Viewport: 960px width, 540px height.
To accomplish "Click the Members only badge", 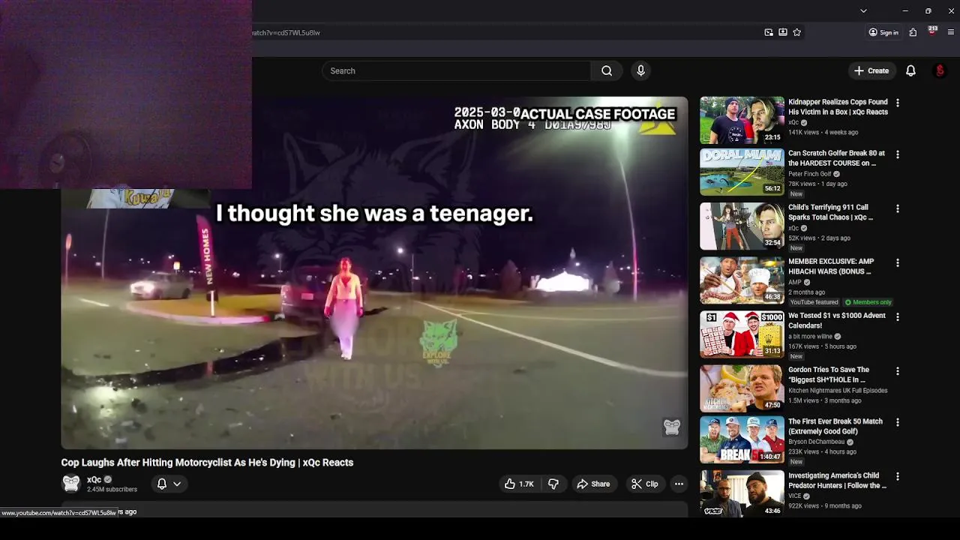I will (x=868, y=302).
